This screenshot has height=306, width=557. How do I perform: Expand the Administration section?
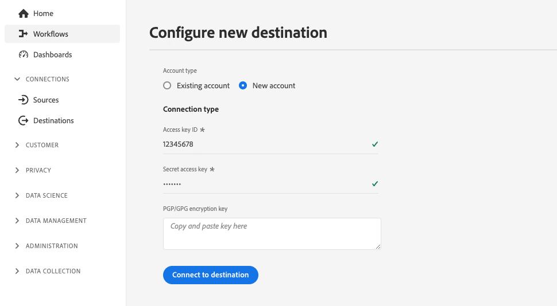17,246
